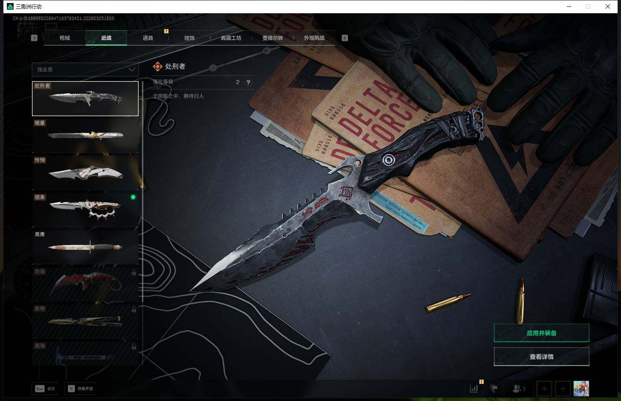Click the flag icon in bottom bar
This screenshot has height=401, width=621.
(x=494, y=389)
